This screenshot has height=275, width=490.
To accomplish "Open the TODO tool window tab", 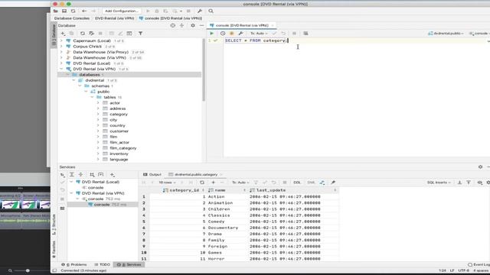I will coord(102,265).
